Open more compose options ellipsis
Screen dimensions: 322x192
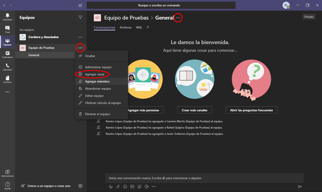click(x=154, y=186)
